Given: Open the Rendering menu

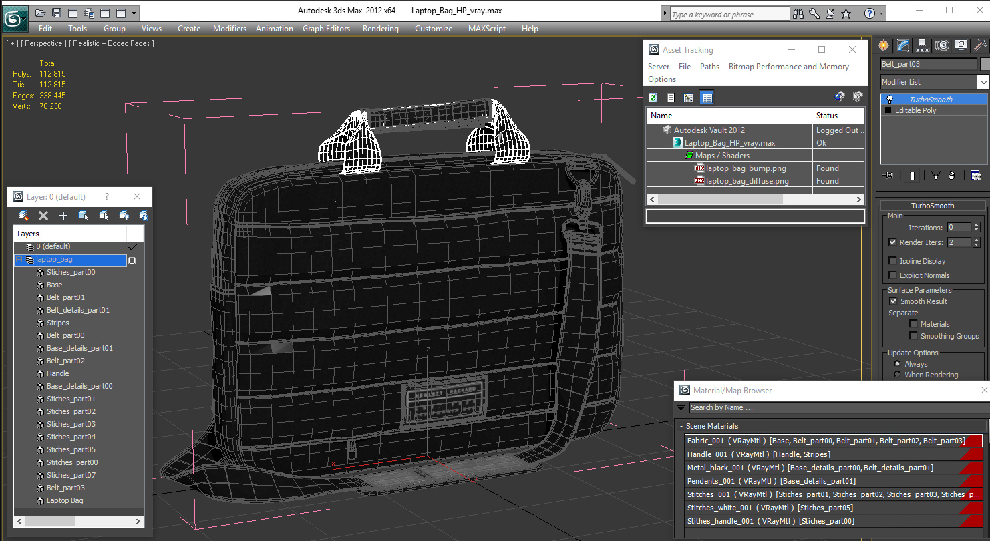Looking at the screenshot, I should (x=381, y=29).
